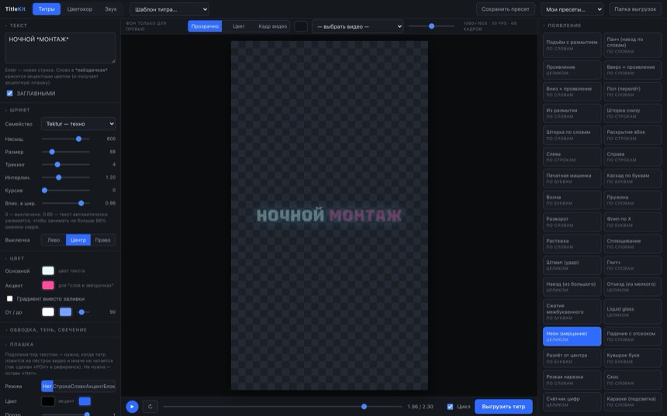Screen dimensions: 667x416
Task: Select Счётчик цифр animation
Action: [572, 401]
